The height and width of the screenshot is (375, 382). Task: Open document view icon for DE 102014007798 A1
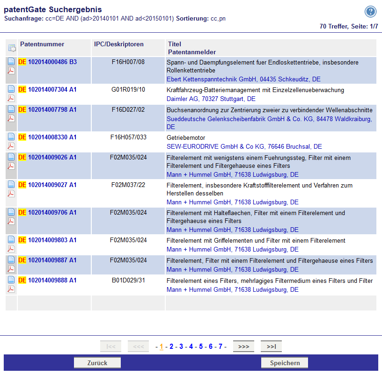11,109
